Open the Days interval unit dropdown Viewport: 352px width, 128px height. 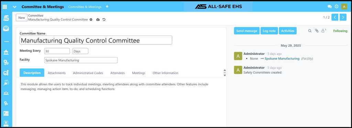pyautogui.click(x=80, y=51)
